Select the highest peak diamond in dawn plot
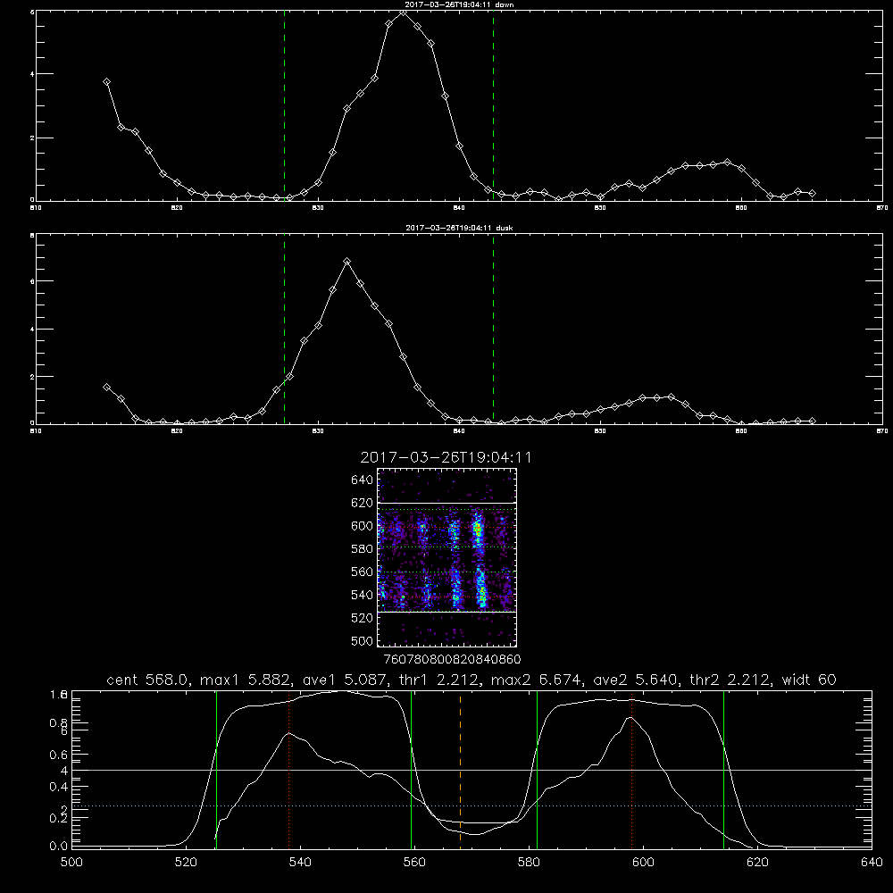The width and height of the screenshot is (893, 893). click(404, 12)
